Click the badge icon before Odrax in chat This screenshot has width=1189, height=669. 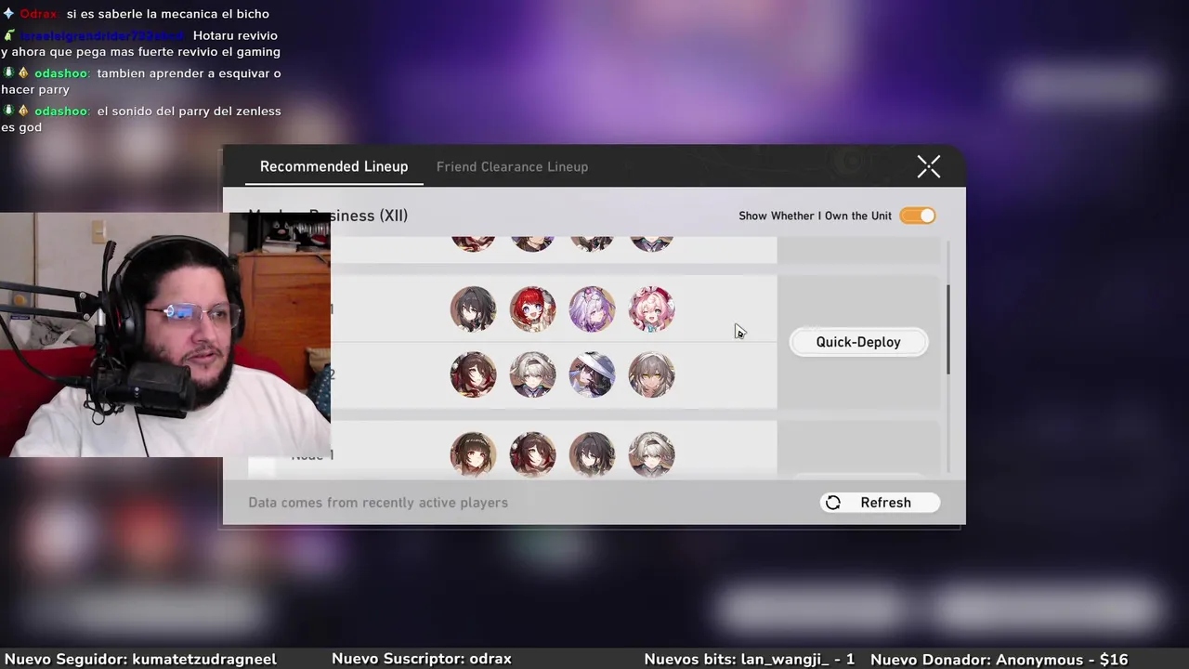8,14
